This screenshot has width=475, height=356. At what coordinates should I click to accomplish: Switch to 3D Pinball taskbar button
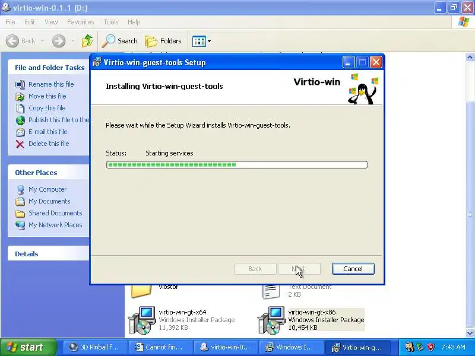point(95,347)
